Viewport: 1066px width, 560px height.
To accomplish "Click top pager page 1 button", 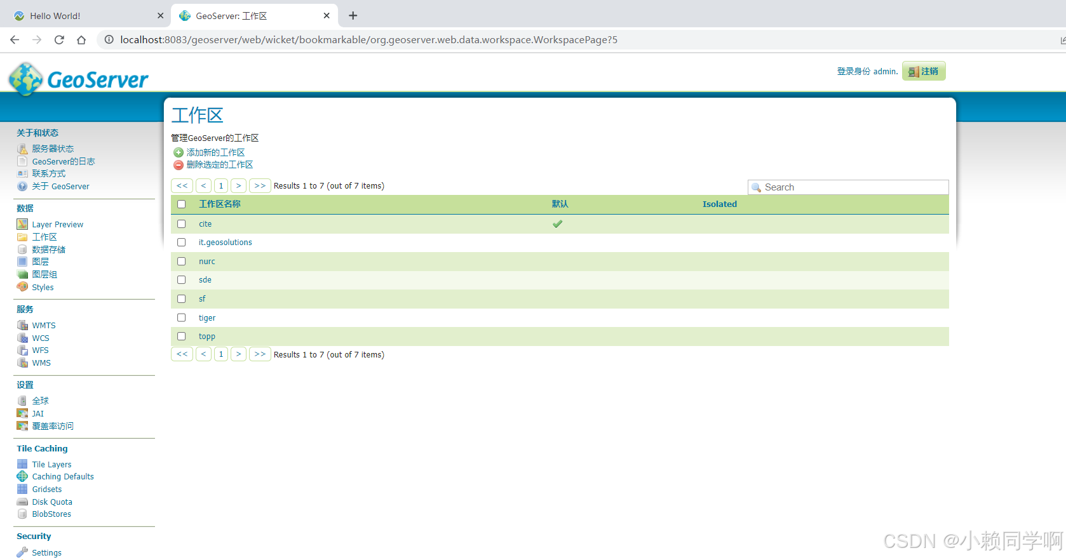I will coord(221,185).
